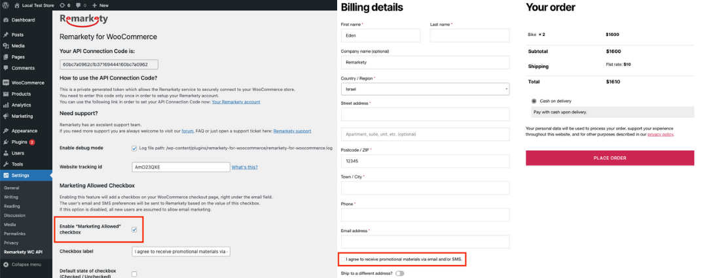Open Reading settings submenu
This screenshot has height=278, width=707.
(12, 206)
